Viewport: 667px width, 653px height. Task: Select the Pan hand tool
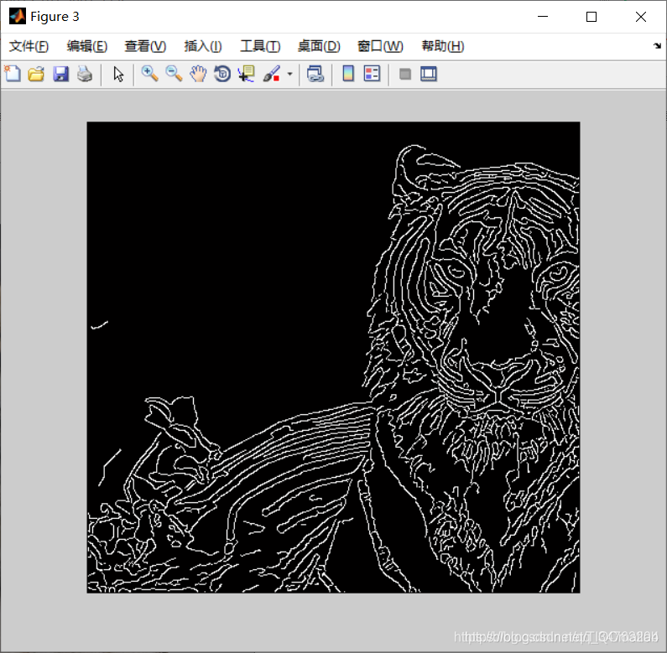[198, 74]
